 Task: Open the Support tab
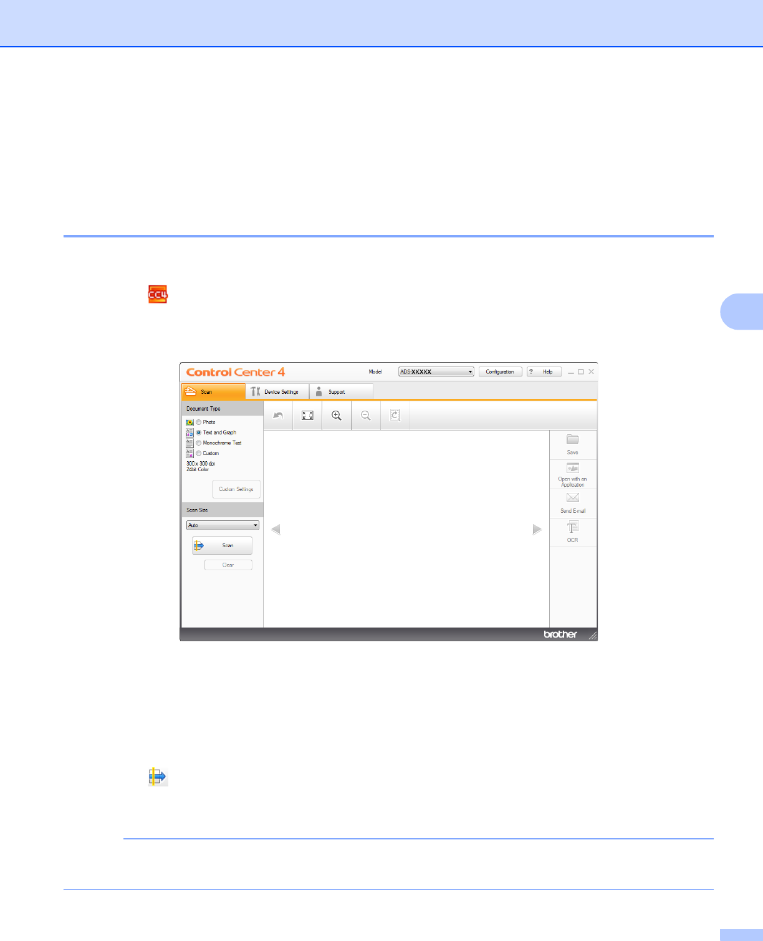[341, 391]
